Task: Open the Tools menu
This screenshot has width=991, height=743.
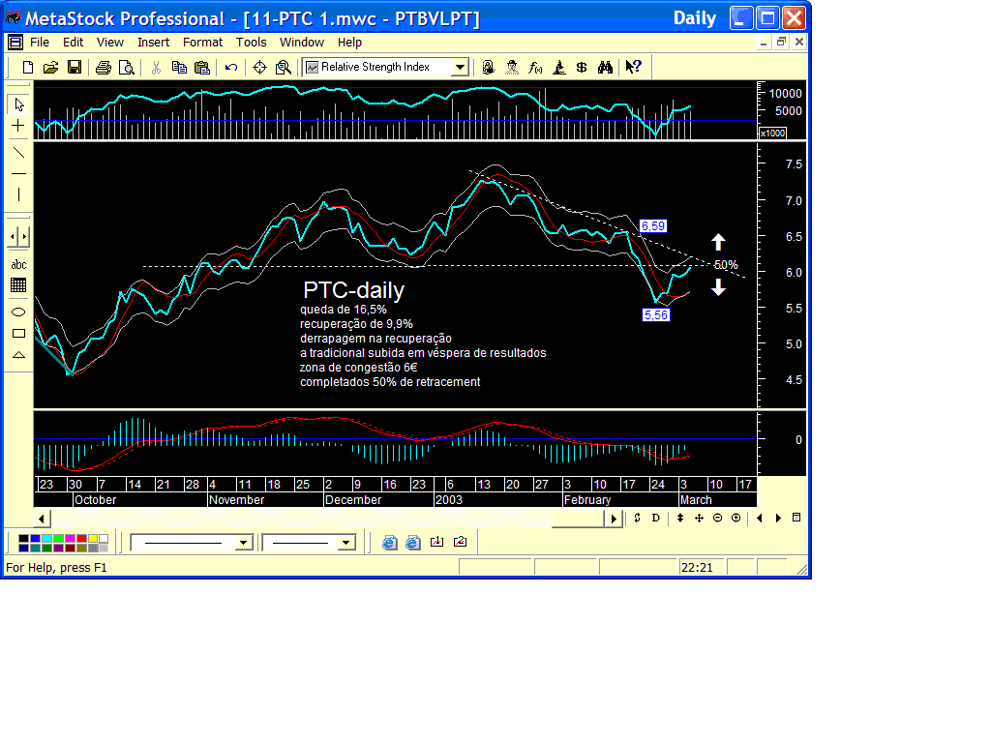Action: point(251,43)
